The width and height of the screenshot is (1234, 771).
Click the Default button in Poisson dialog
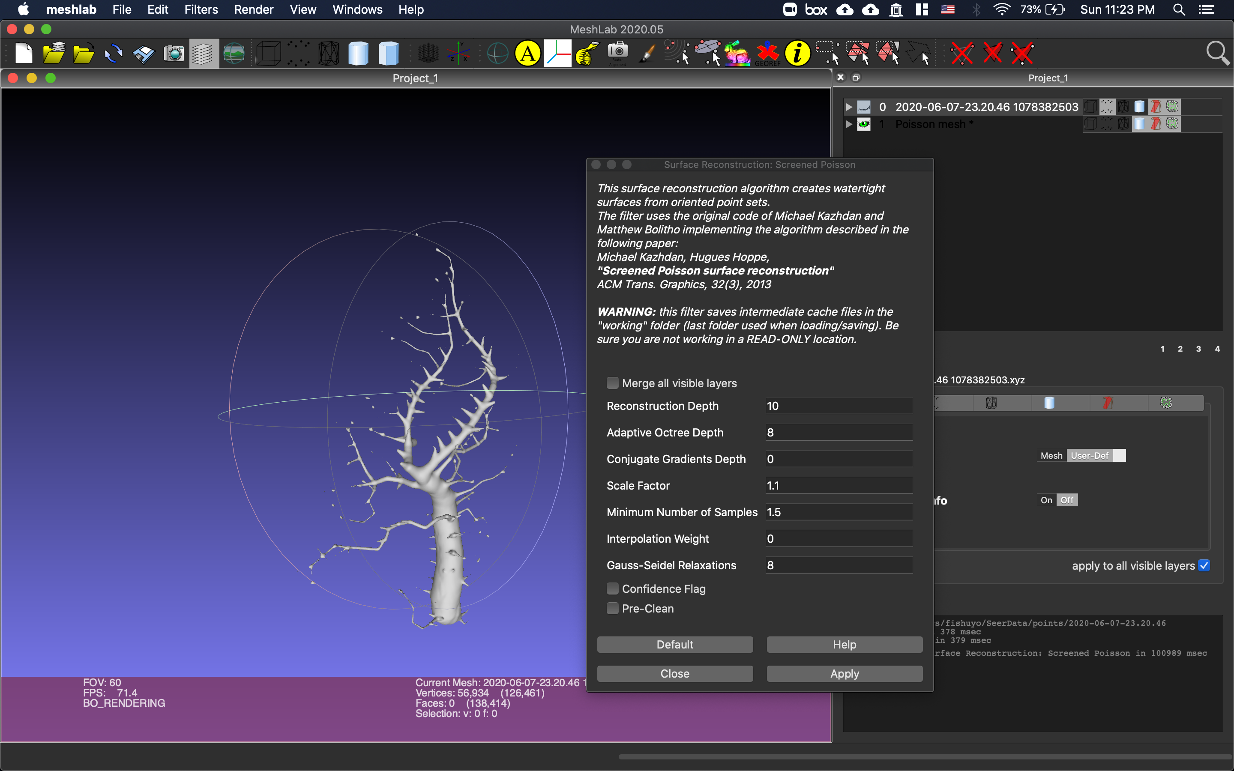pos(674,645)
